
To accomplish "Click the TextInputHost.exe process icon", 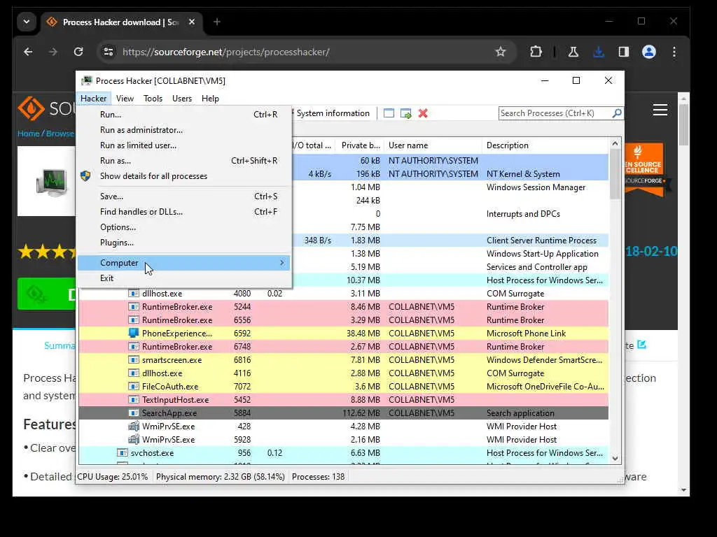I will (134, 399).
